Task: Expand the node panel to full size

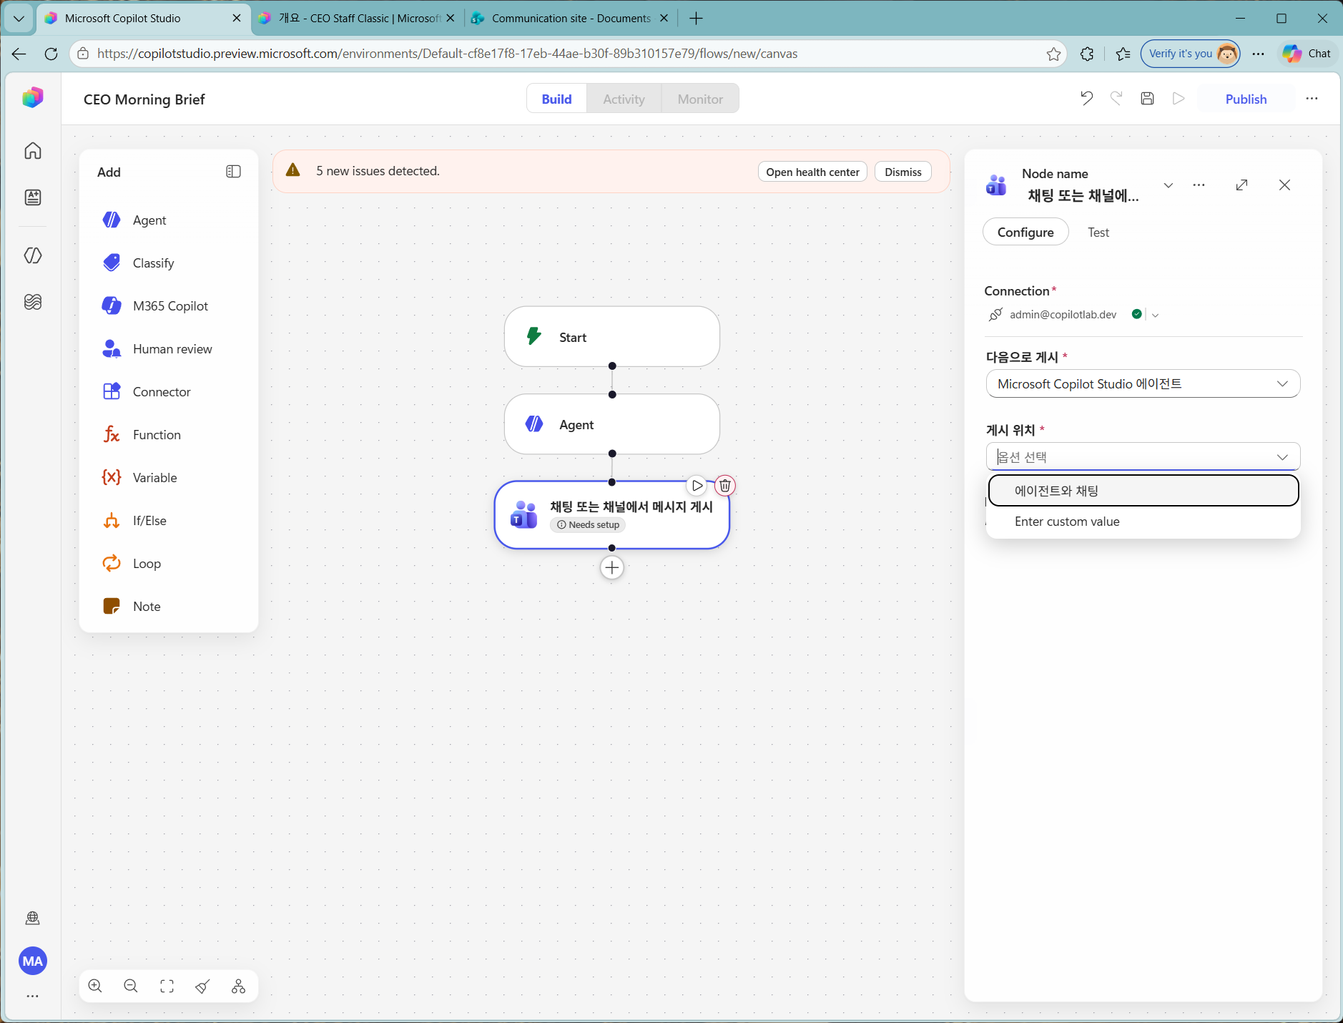Action: pyautogui.click(x=1242, y=185)
